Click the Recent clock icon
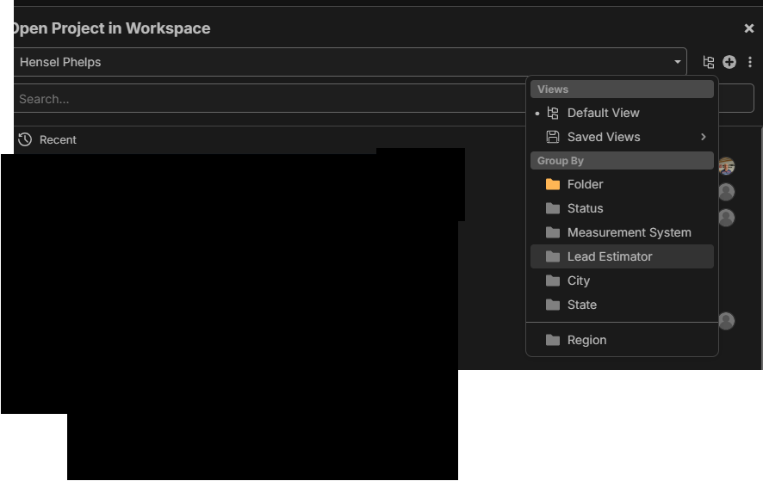The image size is (763, 481). click(x=25, y=139)
